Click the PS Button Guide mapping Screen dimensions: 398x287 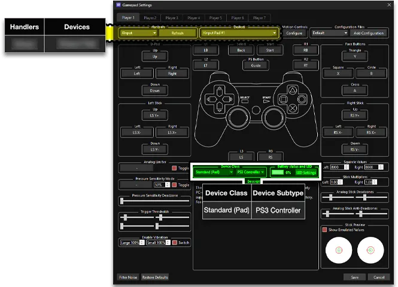point(256,65)
